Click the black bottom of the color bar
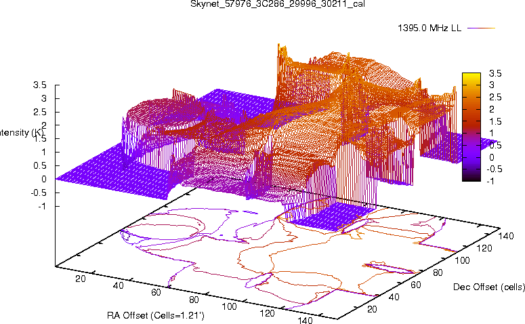Screen dimensions: 525x324 [x=471, y=178]
